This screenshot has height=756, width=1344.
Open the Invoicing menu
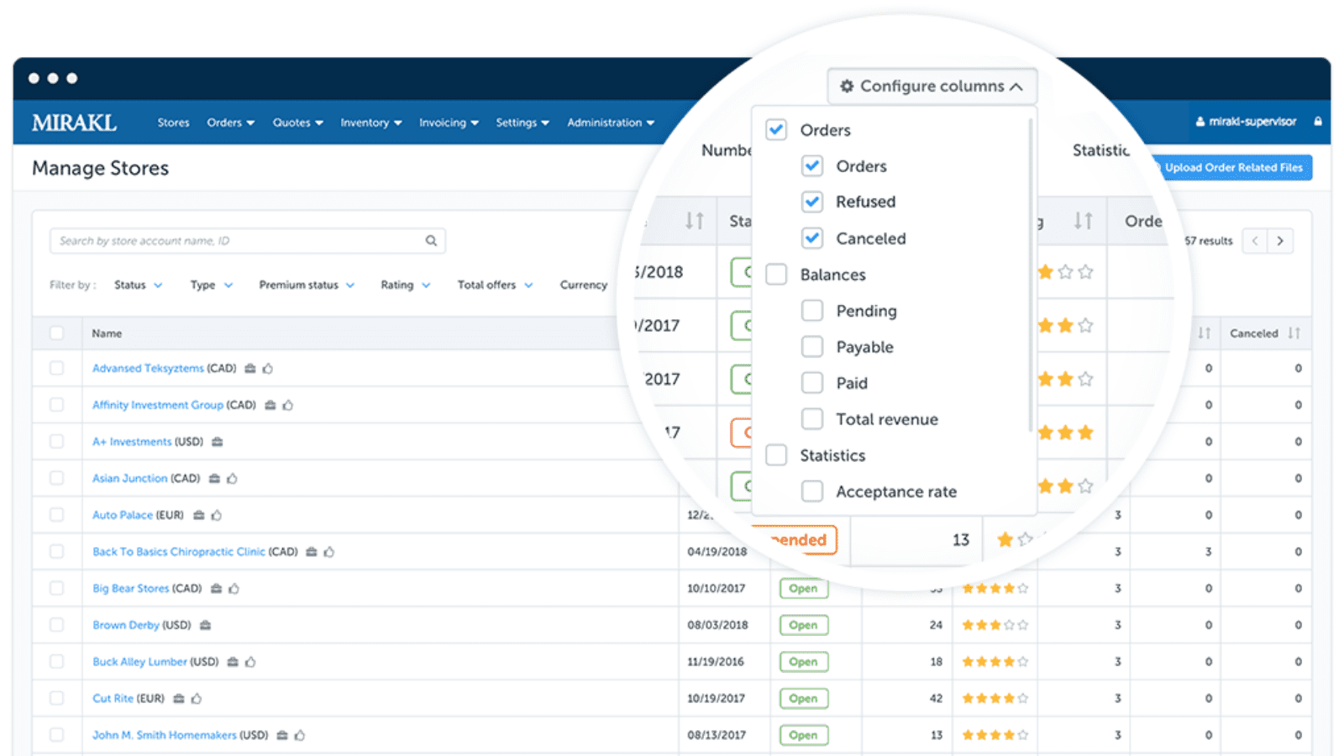coord(449,123)
